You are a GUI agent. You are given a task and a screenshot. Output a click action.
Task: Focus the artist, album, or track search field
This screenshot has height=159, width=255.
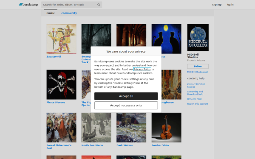[x=71, y=5]
